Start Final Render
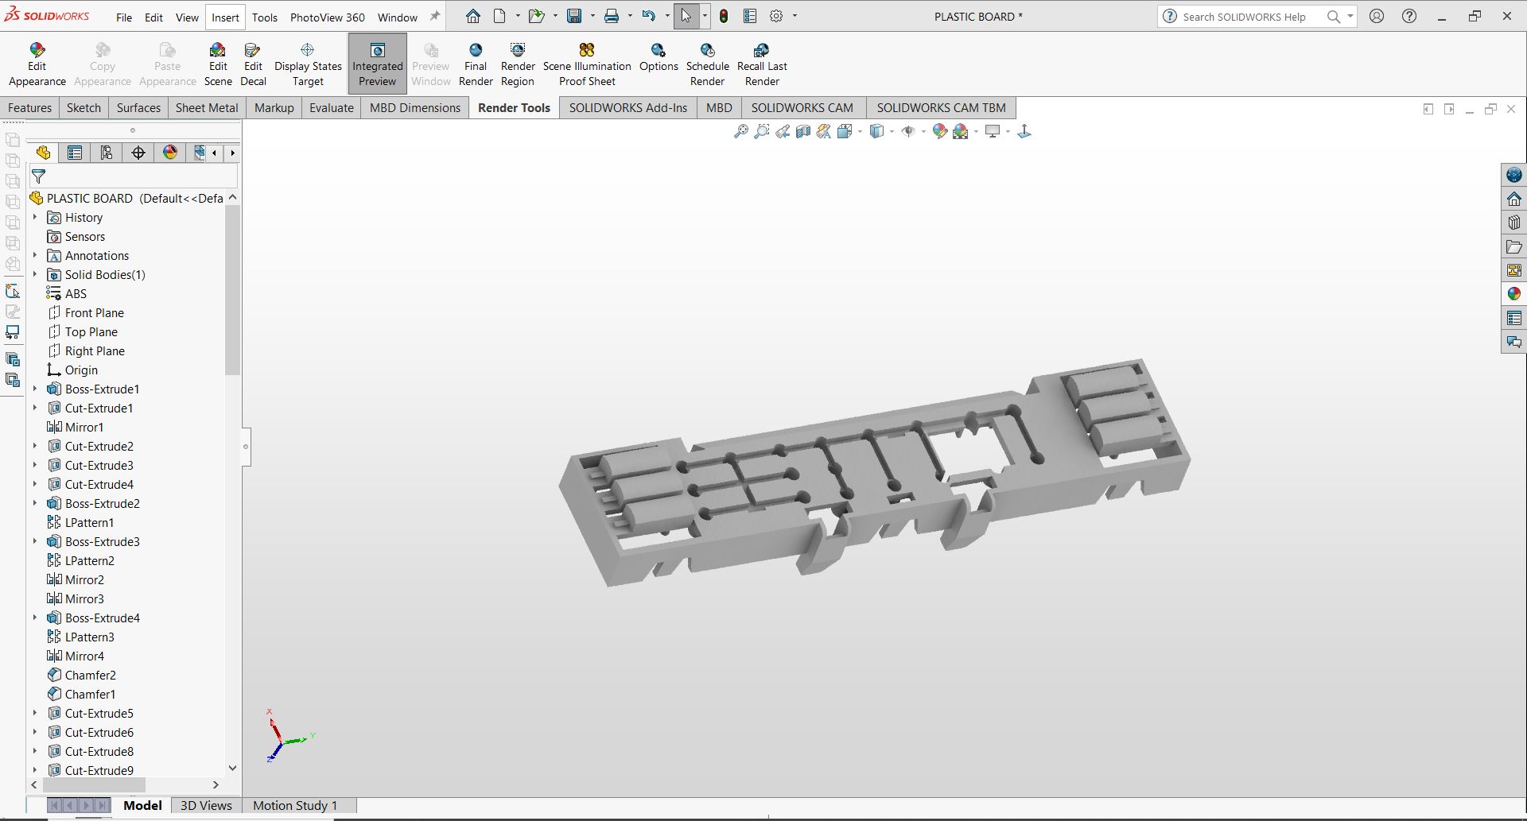1527x821 pixels. click(x=476, y=64)
